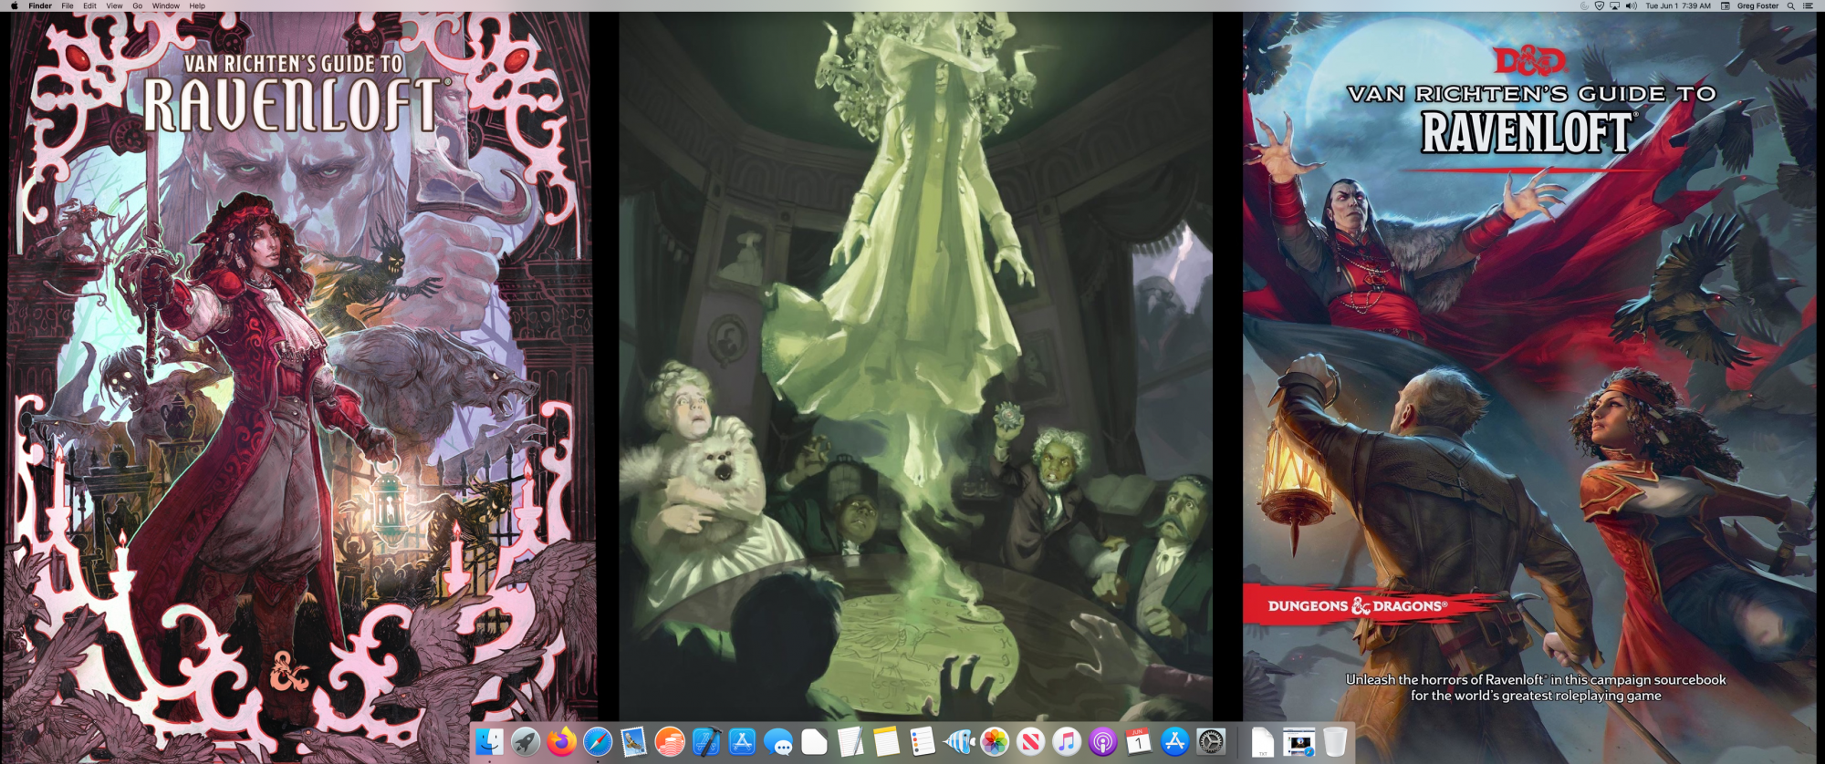The width and height of the screenshot is (1825, 764).
Task: Open Safari compass icon in Dock
Action: 598,742
